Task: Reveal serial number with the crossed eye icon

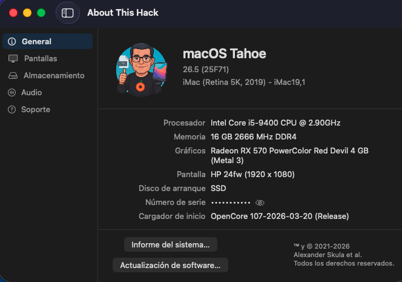Action: tap(260, 203)
